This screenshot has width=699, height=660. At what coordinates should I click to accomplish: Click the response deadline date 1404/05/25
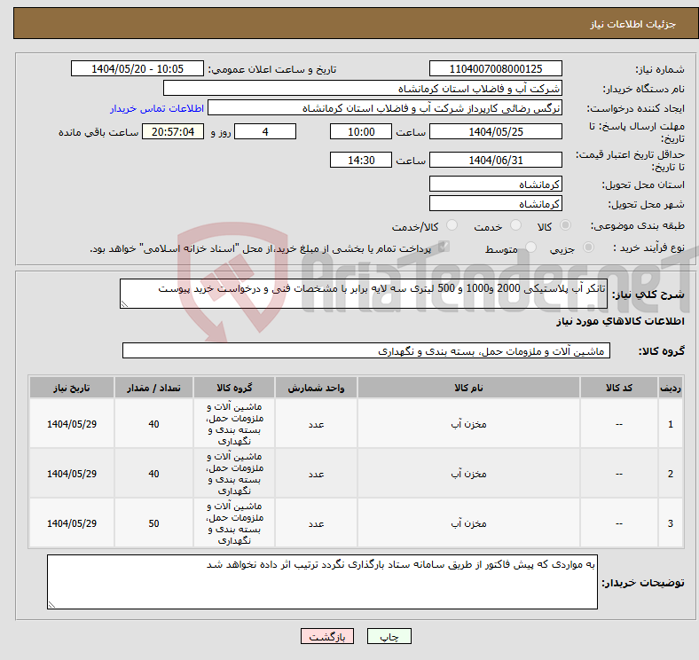click(495, 131)
